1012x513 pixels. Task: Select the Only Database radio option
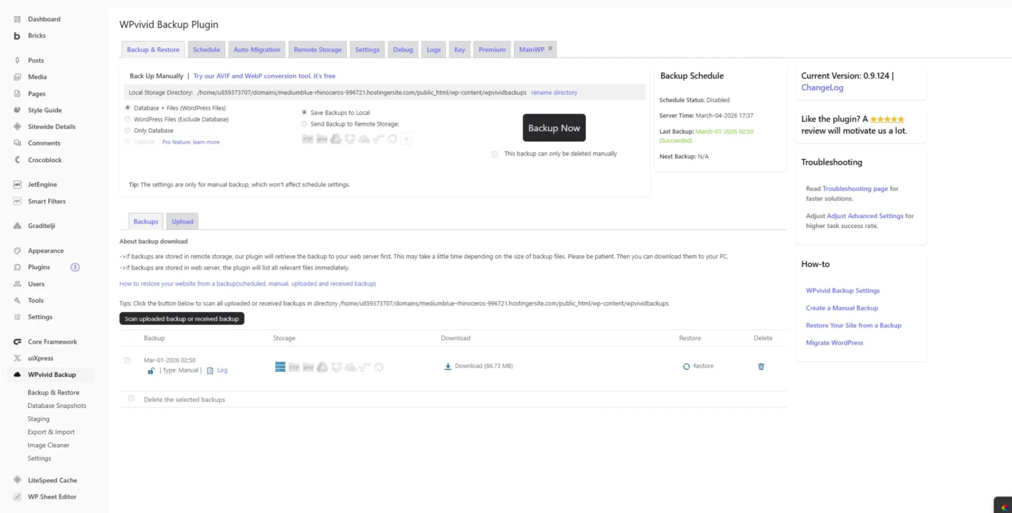[x=127, y=130]
